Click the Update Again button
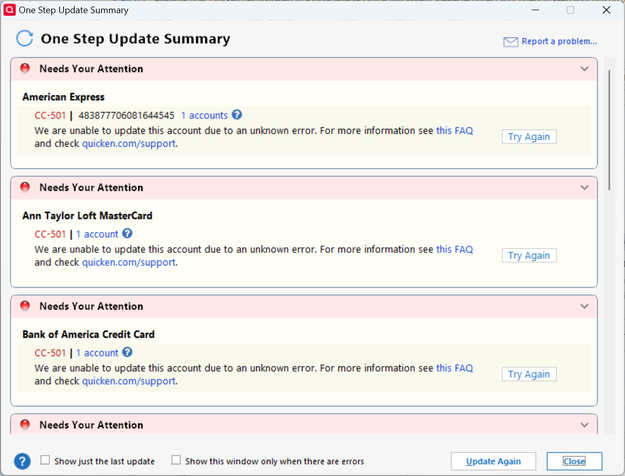 pyautogui.click(x=494, y=461)
